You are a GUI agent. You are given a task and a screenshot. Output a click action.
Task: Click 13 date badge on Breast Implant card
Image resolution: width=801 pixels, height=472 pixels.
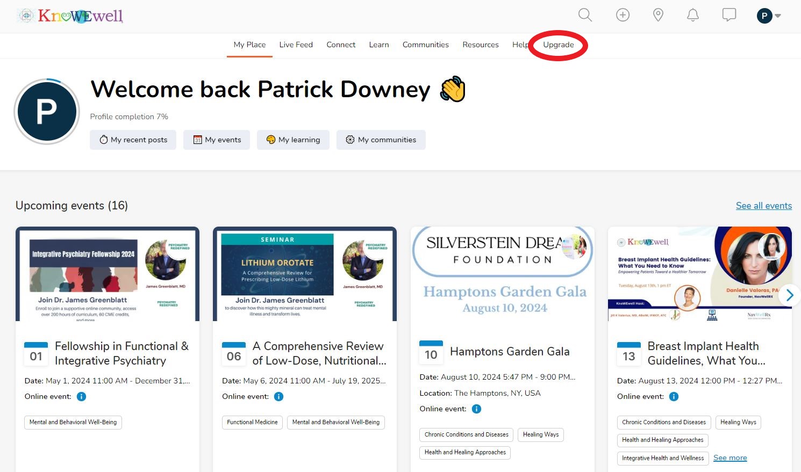(x=629, y=354)
